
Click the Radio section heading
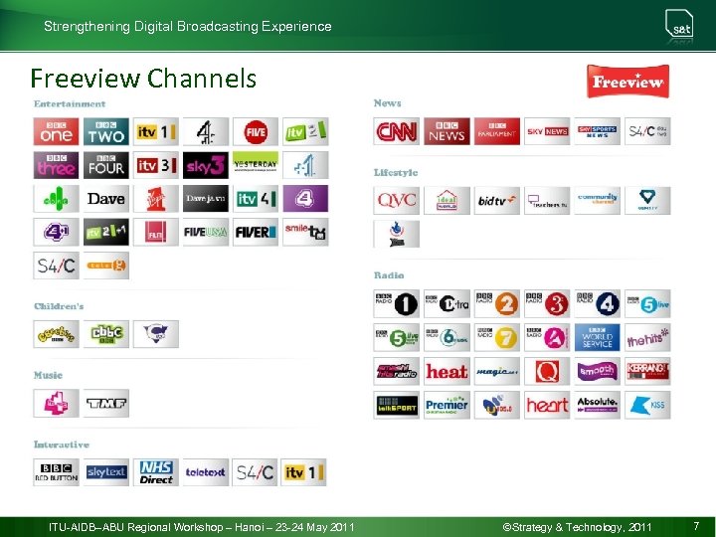pos(389,274)
